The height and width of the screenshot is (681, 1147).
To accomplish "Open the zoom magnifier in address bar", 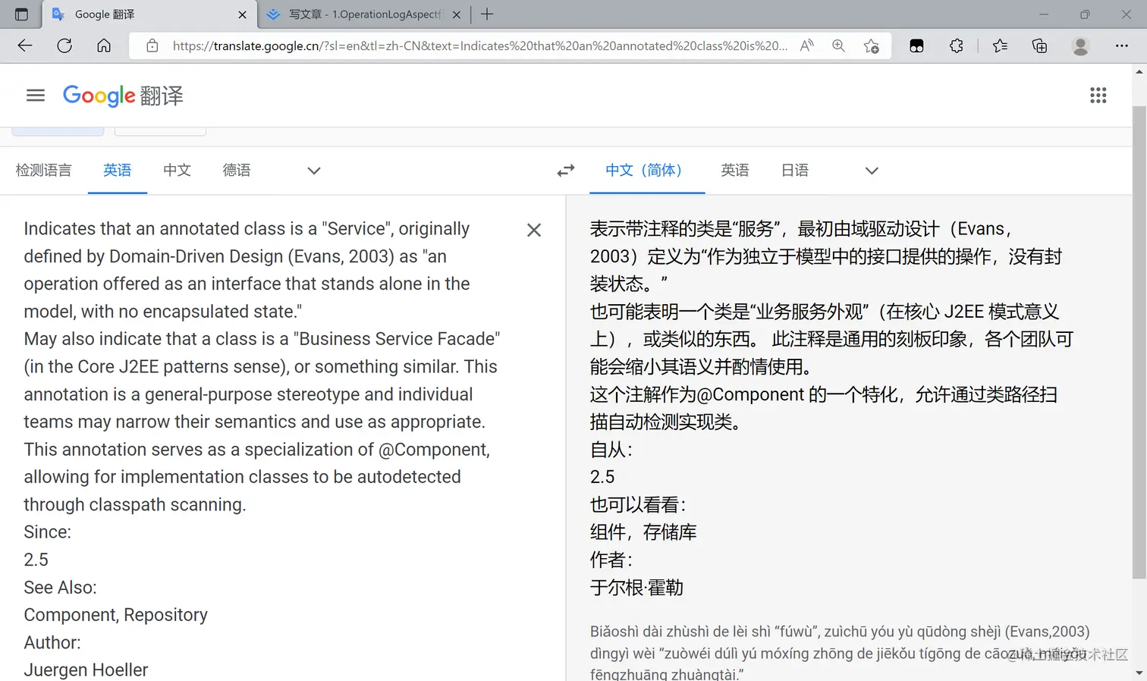I will [x=838, y=46].
